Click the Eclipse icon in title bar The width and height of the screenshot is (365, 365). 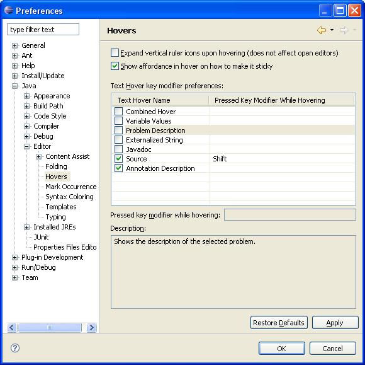9,10
